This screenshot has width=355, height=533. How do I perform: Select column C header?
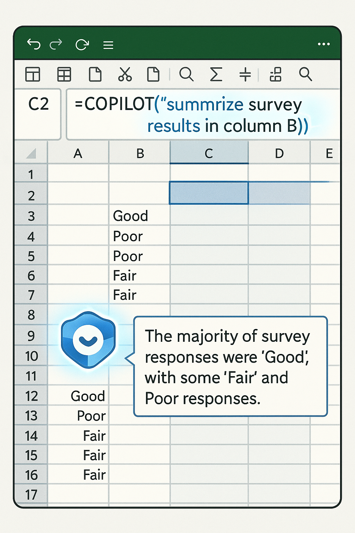209,153
